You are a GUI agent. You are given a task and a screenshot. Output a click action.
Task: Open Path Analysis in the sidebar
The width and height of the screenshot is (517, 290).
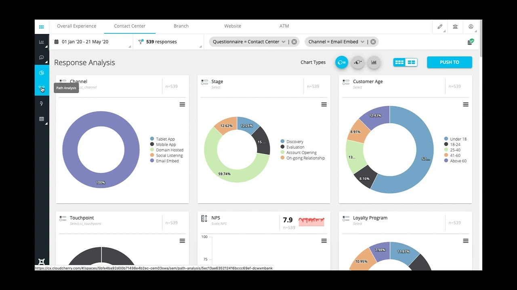42,88
